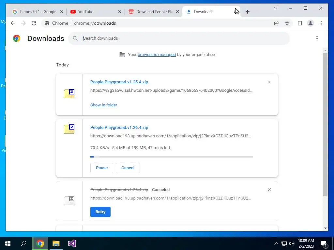This screenshot has height=250, width=334.
Task: Cancel the v1.26.4 download
Action: point(128,168)
